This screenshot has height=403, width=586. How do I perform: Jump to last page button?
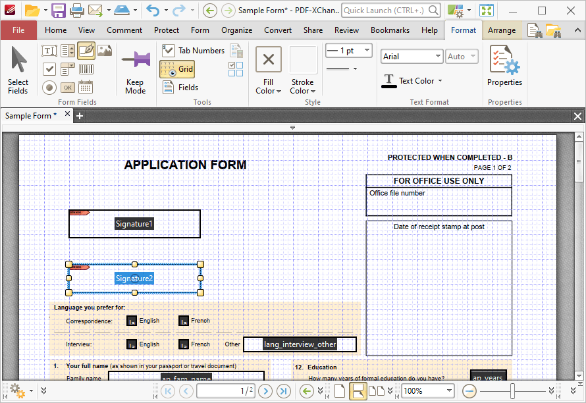pyautogui.click(x=284, y=391)
